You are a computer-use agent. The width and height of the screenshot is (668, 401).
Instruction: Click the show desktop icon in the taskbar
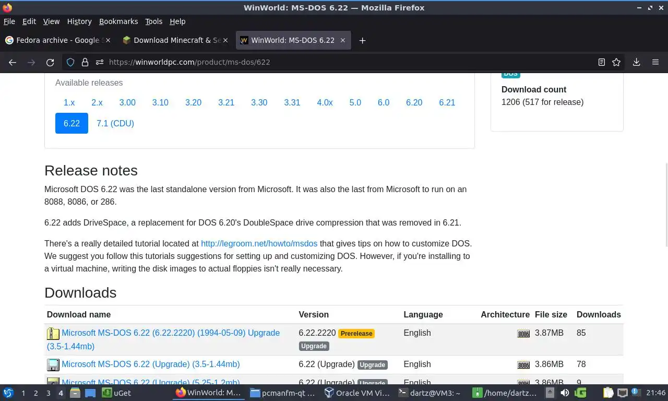click(x=90, y=393)
